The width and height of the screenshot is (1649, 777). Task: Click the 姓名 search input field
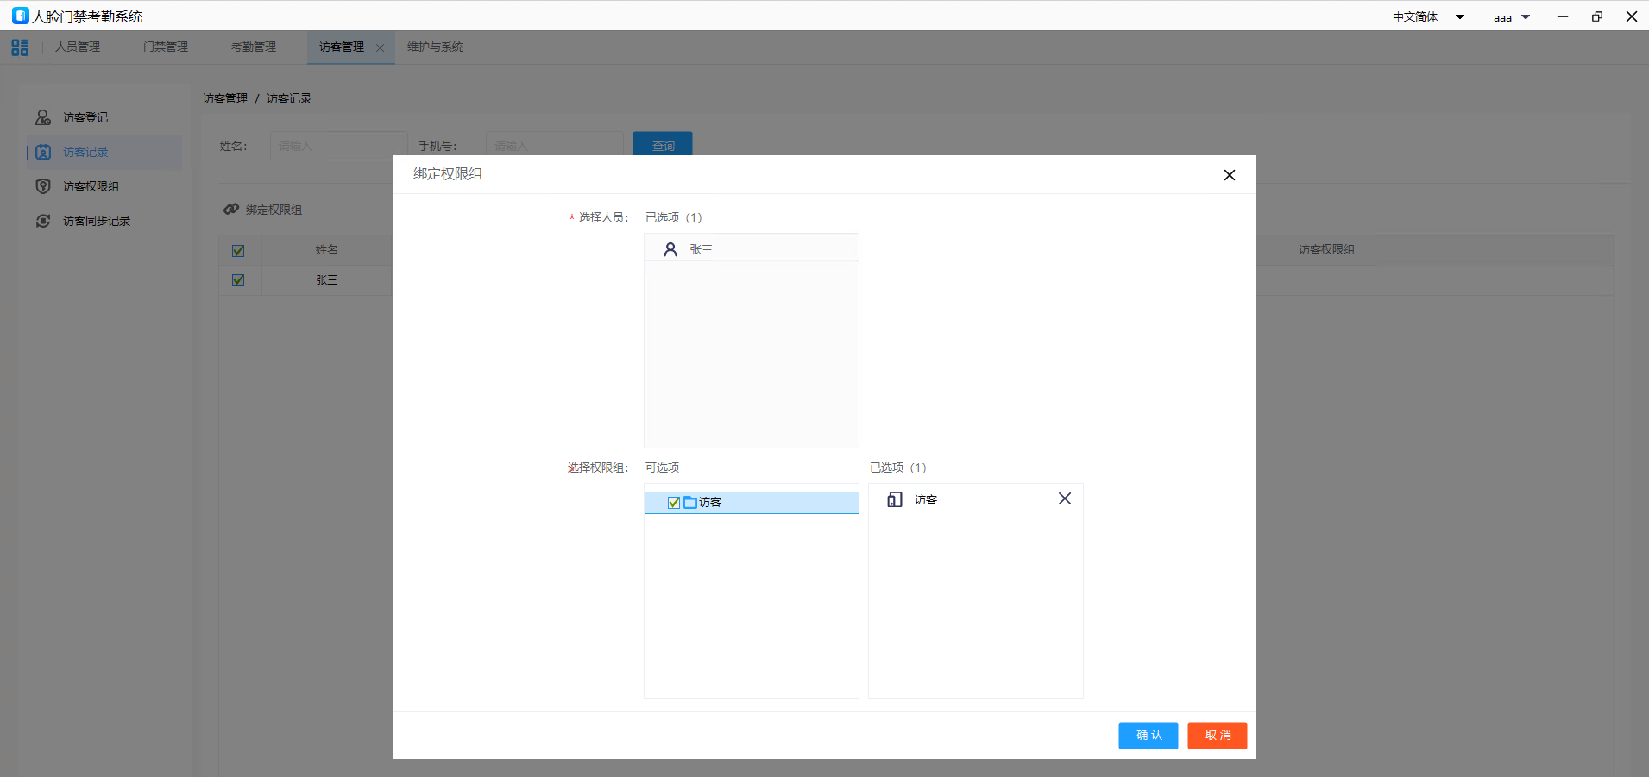(338, 146)
